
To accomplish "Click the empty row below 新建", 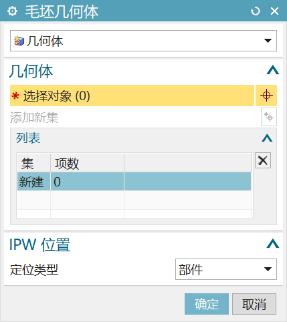I will [x=134, y=200].
